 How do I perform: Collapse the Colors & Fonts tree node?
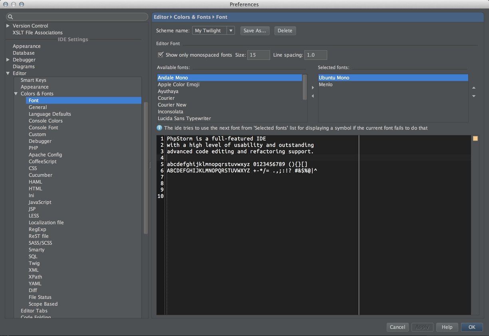(x=16, y=94)
